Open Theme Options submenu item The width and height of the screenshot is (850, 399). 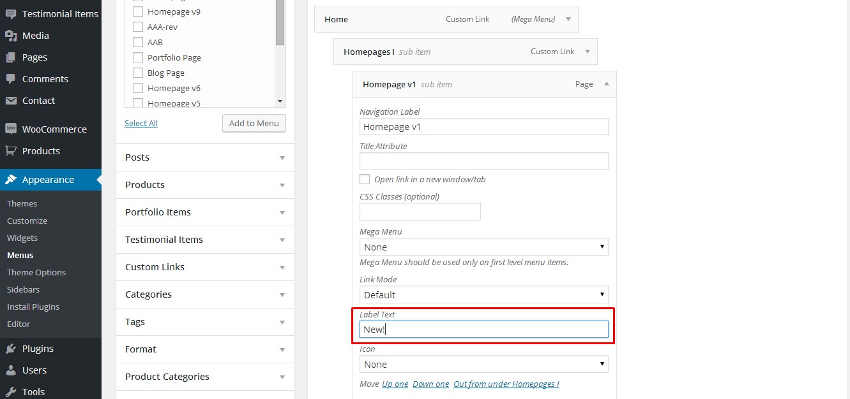click(36, 272)
